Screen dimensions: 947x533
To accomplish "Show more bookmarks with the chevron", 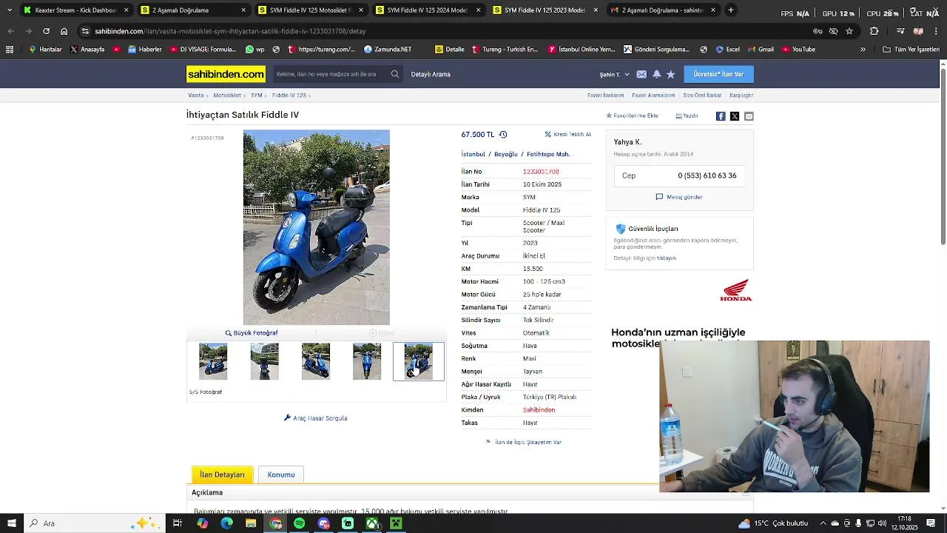I will [x=863, y=50].
